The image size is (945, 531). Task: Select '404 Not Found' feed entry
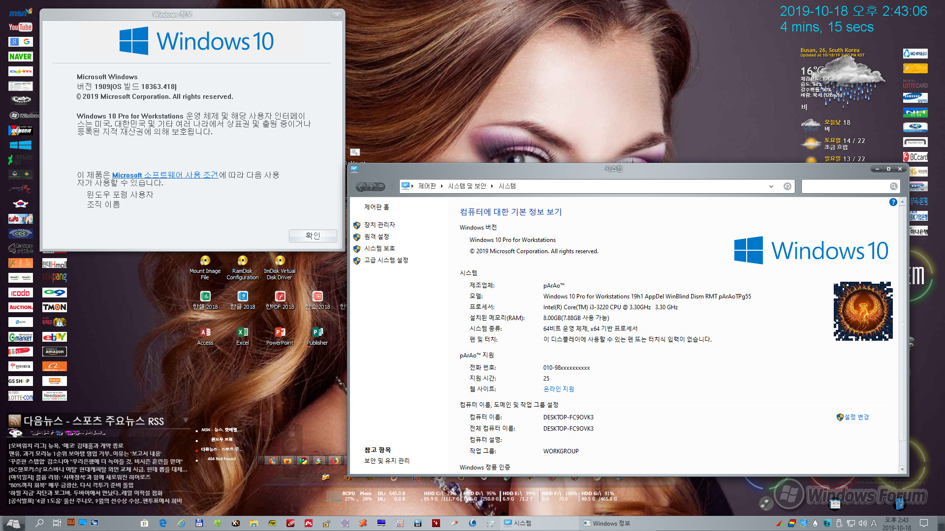pyautogui.click(x=221, y=459)
